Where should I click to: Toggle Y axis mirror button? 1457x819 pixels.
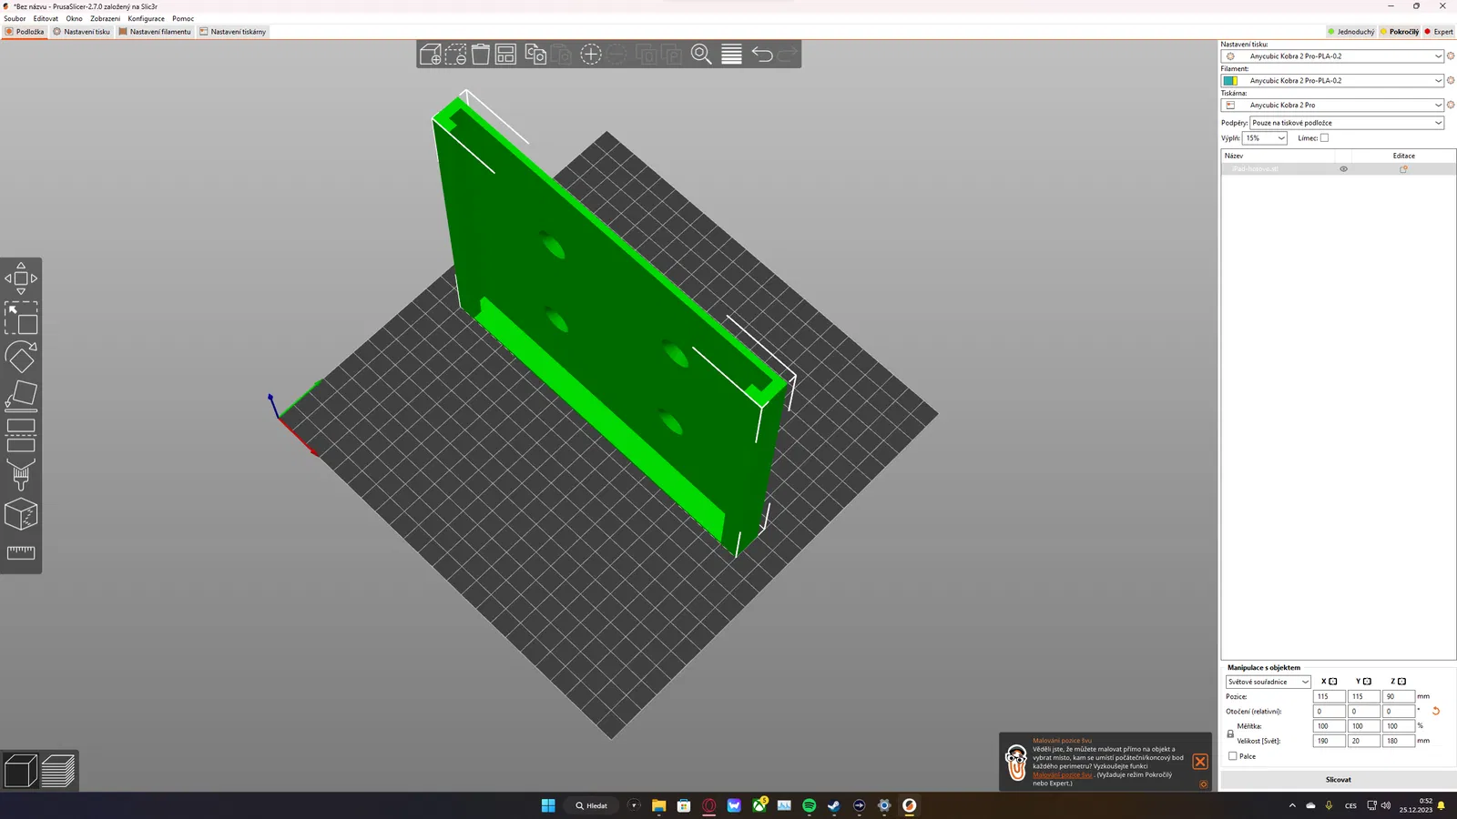(1367, 682)
